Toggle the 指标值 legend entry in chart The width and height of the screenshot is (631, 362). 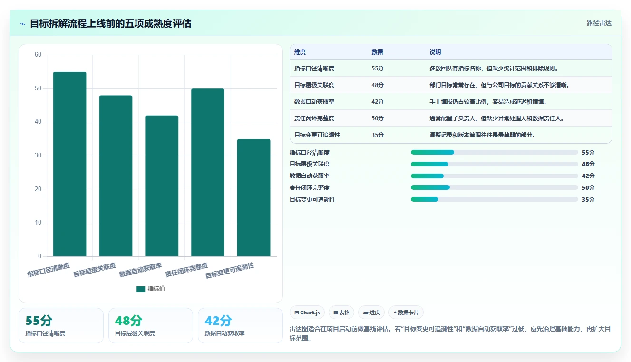coord(151,289)
